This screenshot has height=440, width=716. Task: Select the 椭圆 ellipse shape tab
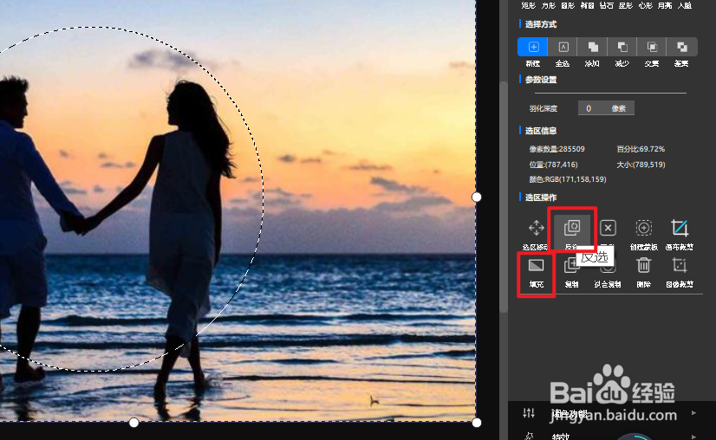[587, 5]
